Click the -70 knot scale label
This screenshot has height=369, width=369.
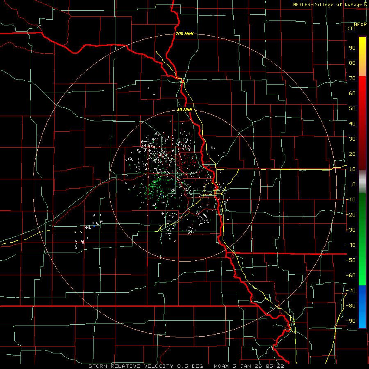pyautogui.click(x=351, y=291)
